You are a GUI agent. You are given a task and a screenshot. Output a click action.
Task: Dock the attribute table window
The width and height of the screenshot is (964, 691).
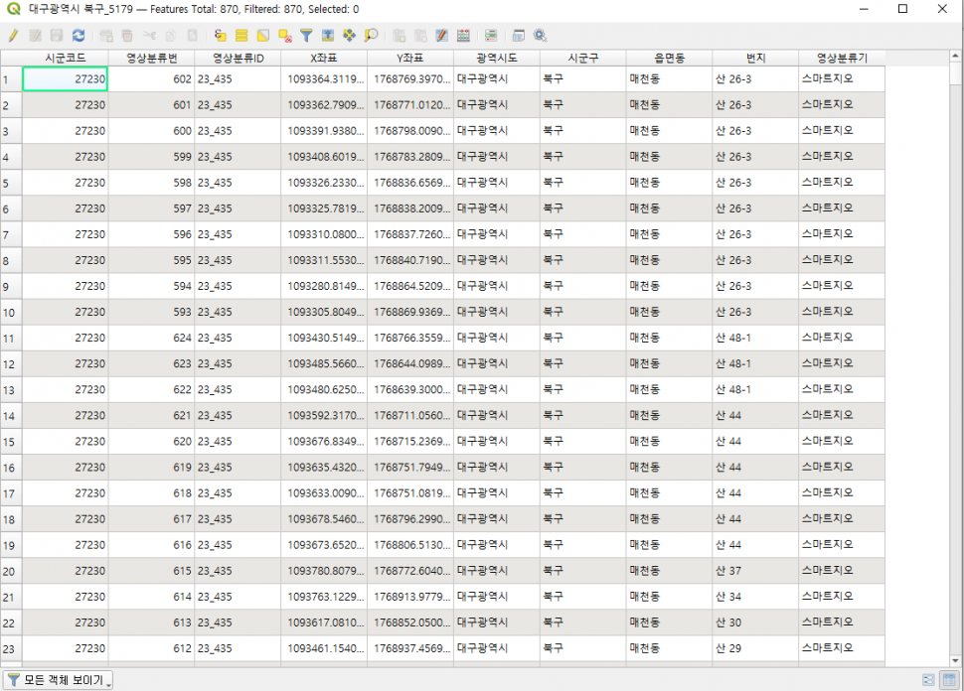[x=518, y=36]
